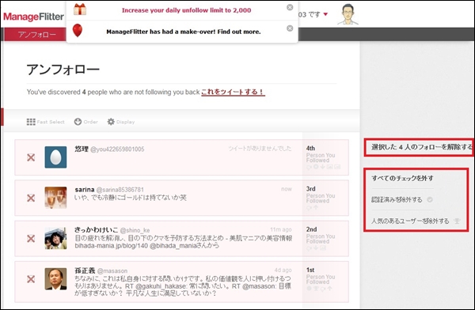This screenshot has width=475, height=310.
Task: Click the これをツイートする！ link
Action: click(233, 92)
